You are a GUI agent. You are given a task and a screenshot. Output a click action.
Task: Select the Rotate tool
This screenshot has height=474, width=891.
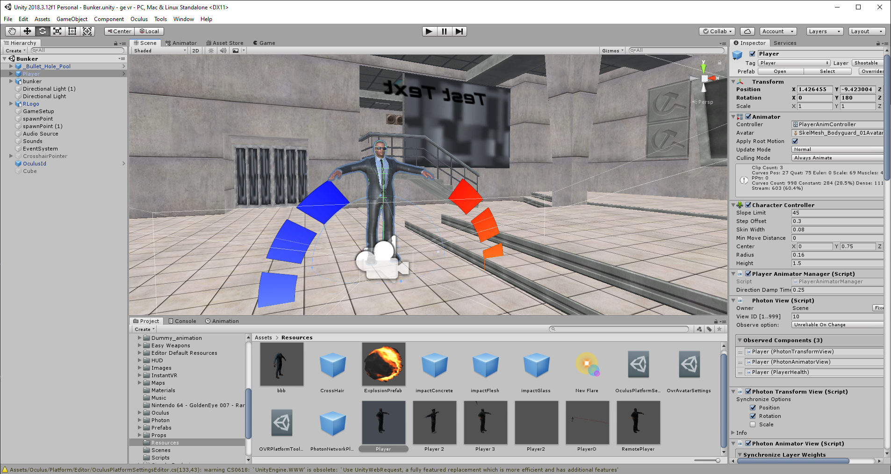pyautogui.click(x=42, y=31)
